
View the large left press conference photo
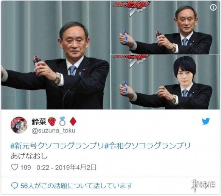(55, 55)
